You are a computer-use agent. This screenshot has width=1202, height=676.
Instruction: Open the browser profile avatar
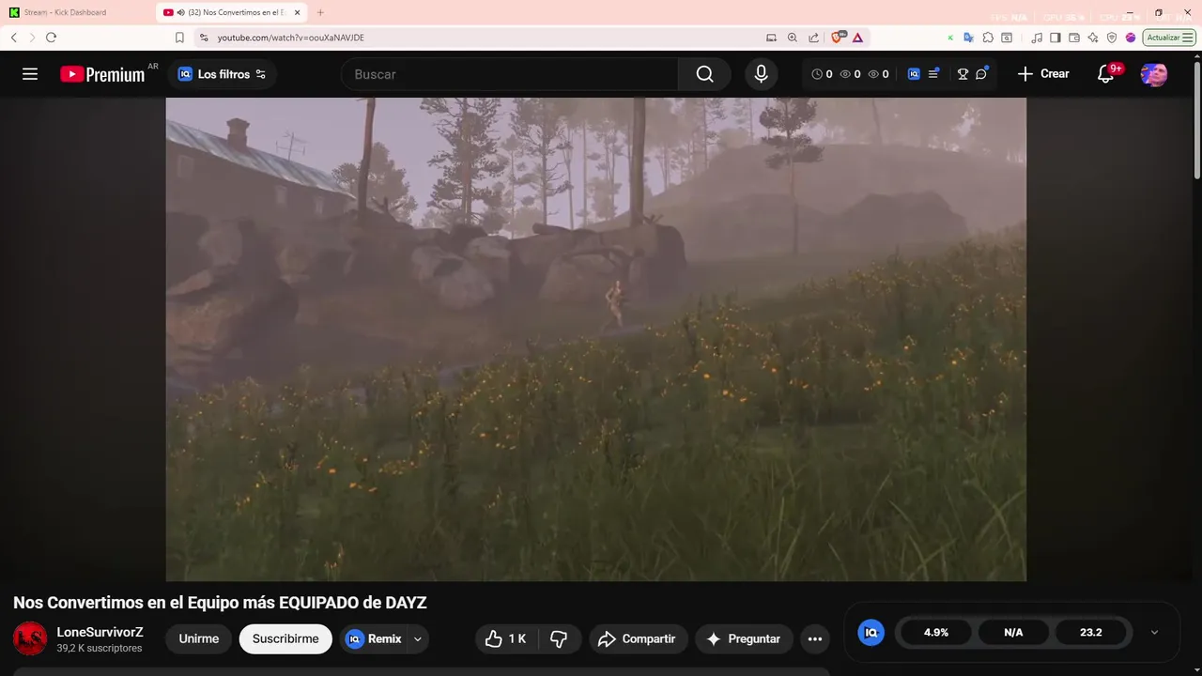tap(1131, 38)
